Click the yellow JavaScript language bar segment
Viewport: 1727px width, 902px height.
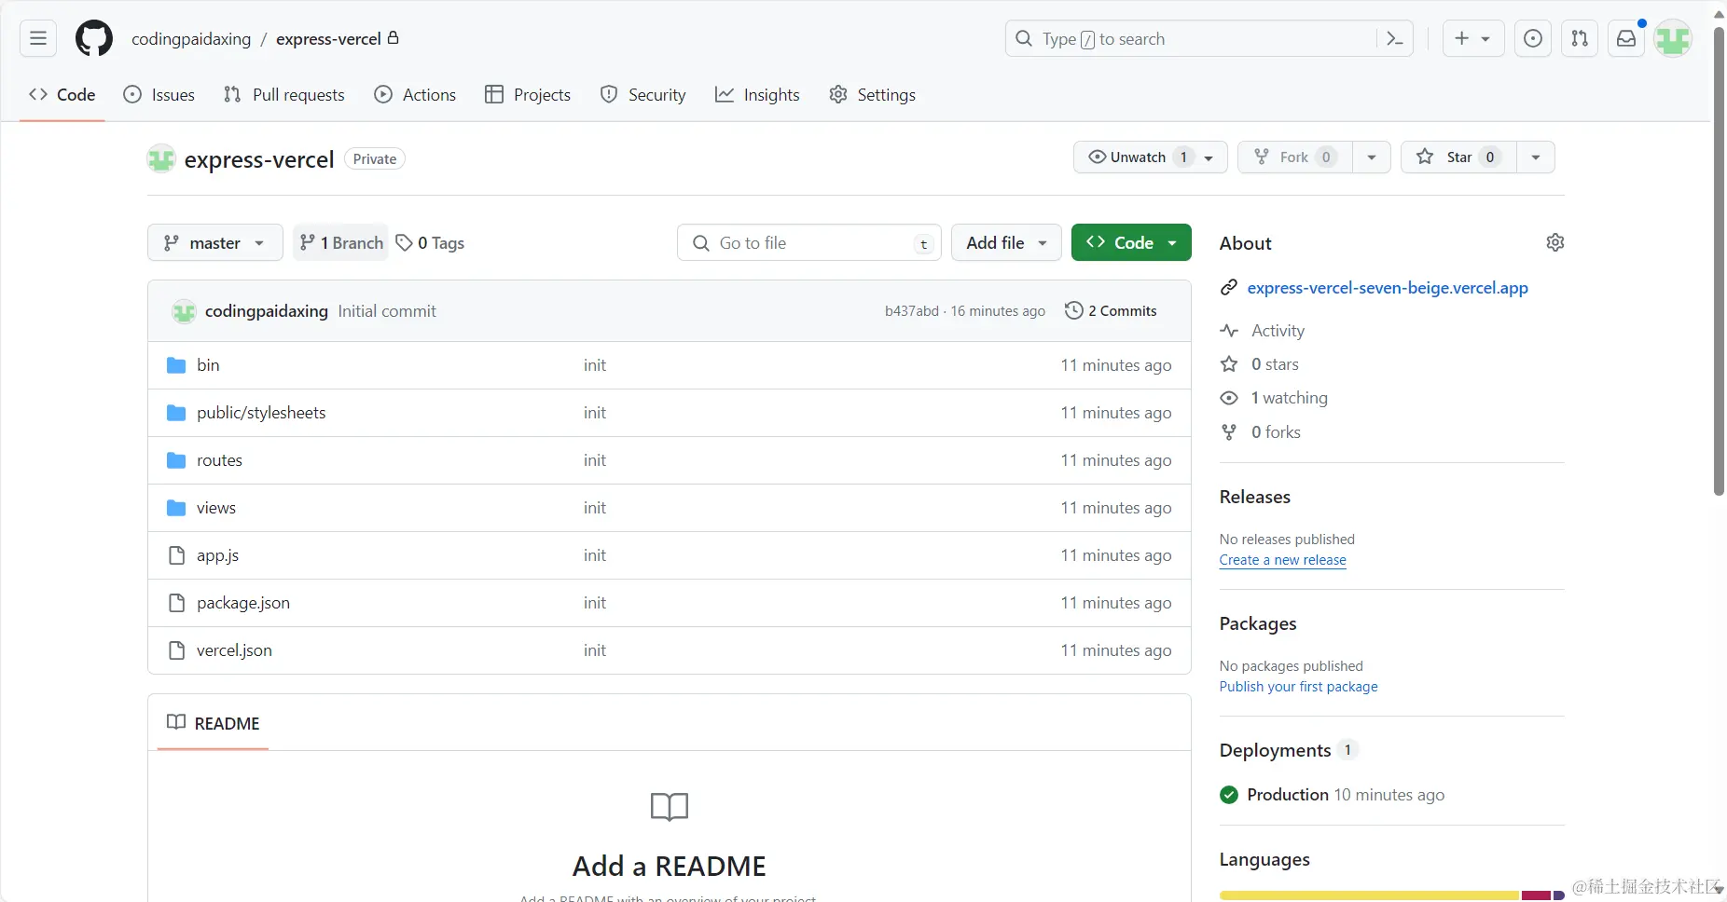point(1370,895)
